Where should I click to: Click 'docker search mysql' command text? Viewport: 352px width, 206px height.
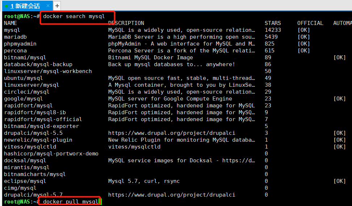tap(74, 16)
